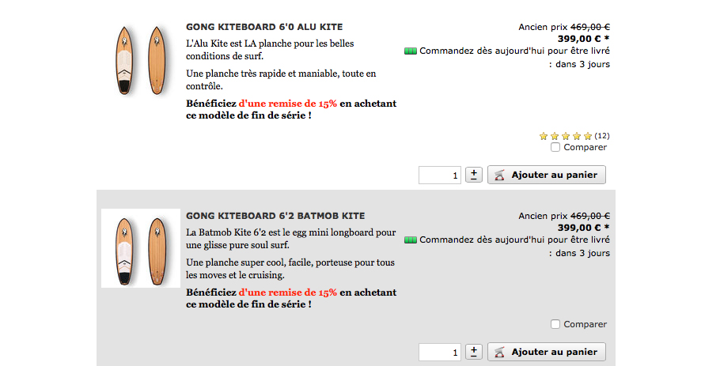Click the Batmob Kite quantity field

coord(439,353)
